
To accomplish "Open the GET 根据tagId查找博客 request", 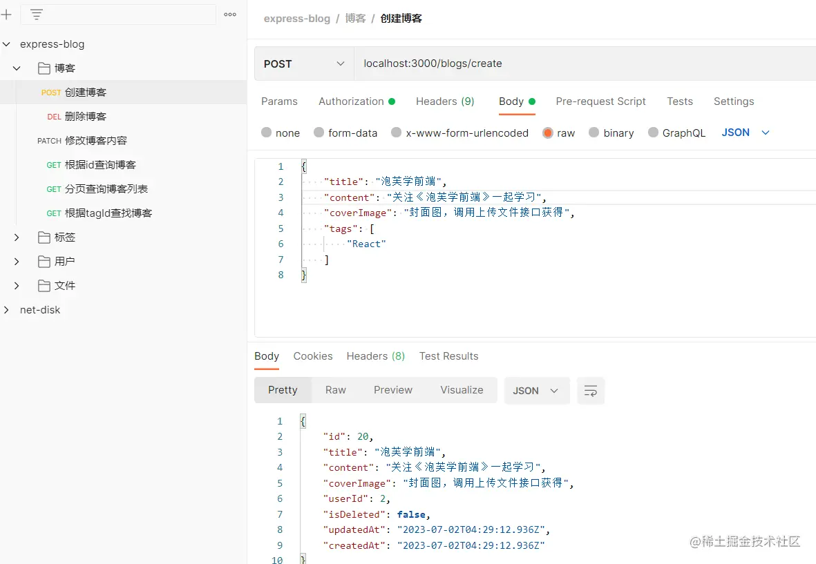I will pos(124,213).
